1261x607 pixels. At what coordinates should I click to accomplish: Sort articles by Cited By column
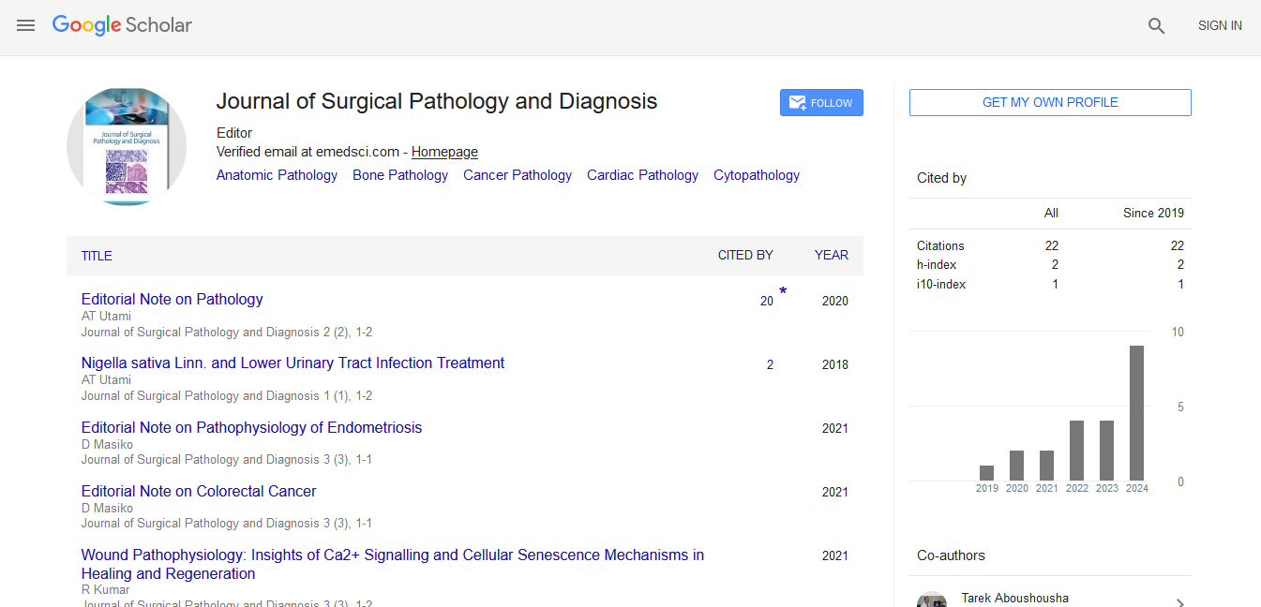(x=744, y=255)
